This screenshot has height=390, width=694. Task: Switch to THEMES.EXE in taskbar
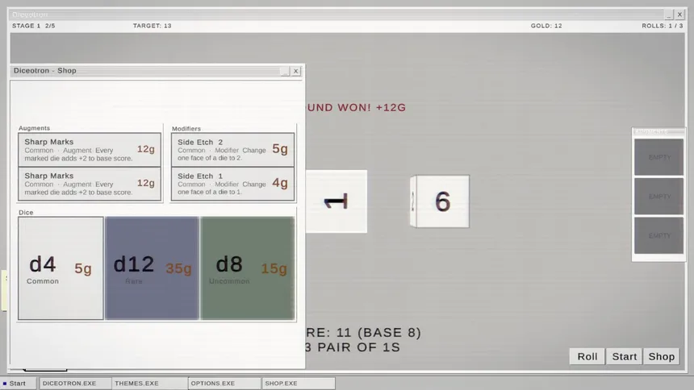tap(149, 384)
